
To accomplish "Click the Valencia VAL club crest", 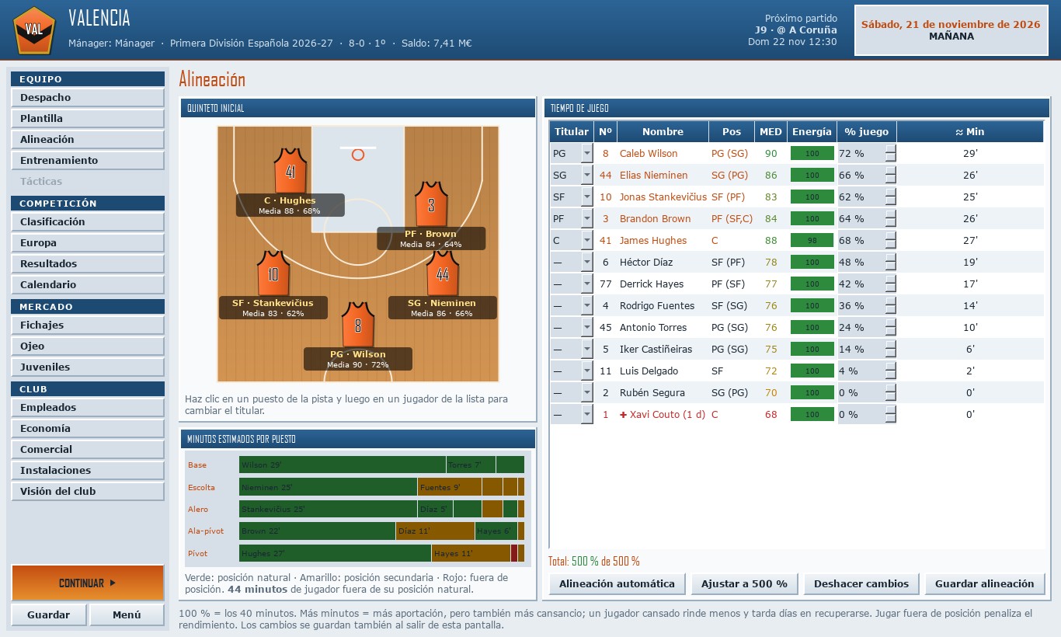I will pos(34,30).
